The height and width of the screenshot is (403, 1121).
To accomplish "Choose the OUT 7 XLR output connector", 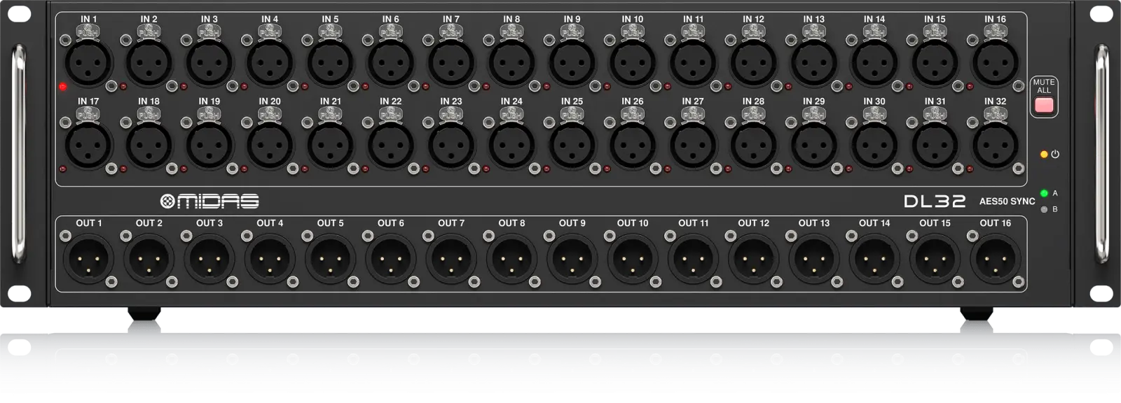I will pyautogui.click(x=451, y=259).
